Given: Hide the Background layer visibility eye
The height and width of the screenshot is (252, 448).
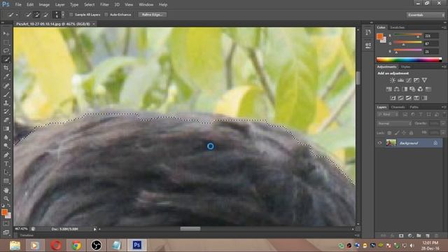Looking at the screenshot, I should (x=379, y=143).
